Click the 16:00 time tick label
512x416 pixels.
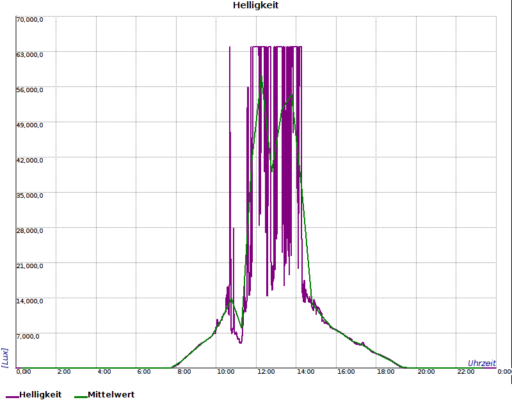click(346, 372)
